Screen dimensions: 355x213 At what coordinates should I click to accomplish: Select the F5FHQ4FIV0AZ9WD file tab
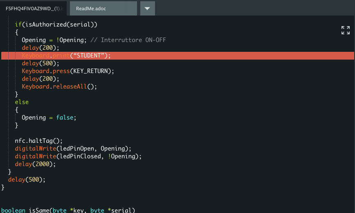[x=33, y=8]
